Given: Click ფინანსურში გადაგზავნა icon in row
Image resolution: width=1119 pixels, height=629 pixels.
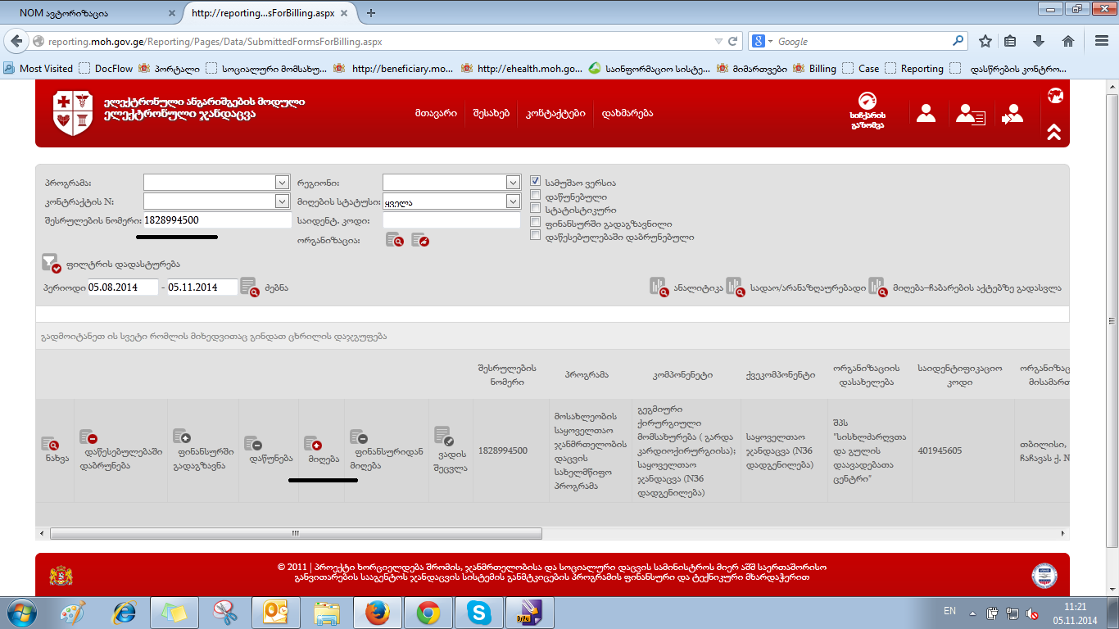Looking at the screenshot, I should click(x=181, y=437).
